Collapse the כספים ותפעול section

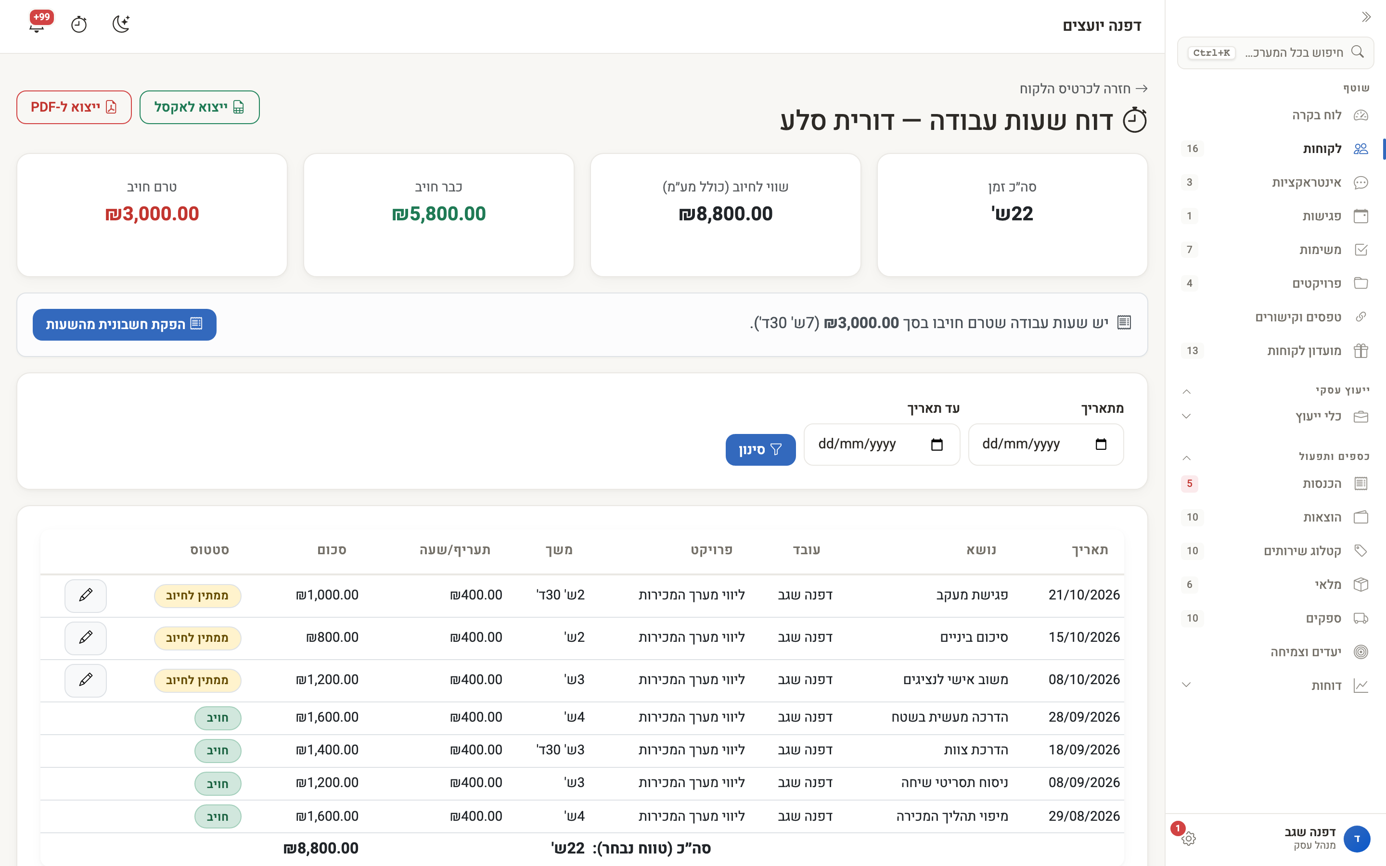point(1187,457)
